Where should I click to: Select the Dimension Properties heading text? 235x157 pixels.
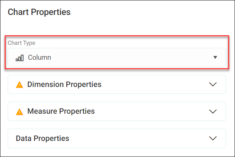64,84
